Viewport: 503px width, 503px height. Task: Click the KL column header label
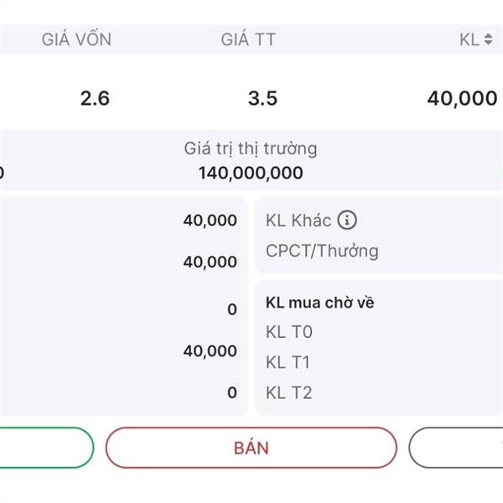pos(469,39)
